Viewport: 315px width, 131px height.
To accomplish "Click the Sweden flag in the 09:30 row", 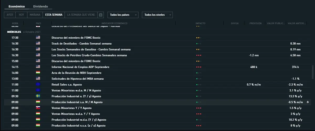I will click(38, 96).
